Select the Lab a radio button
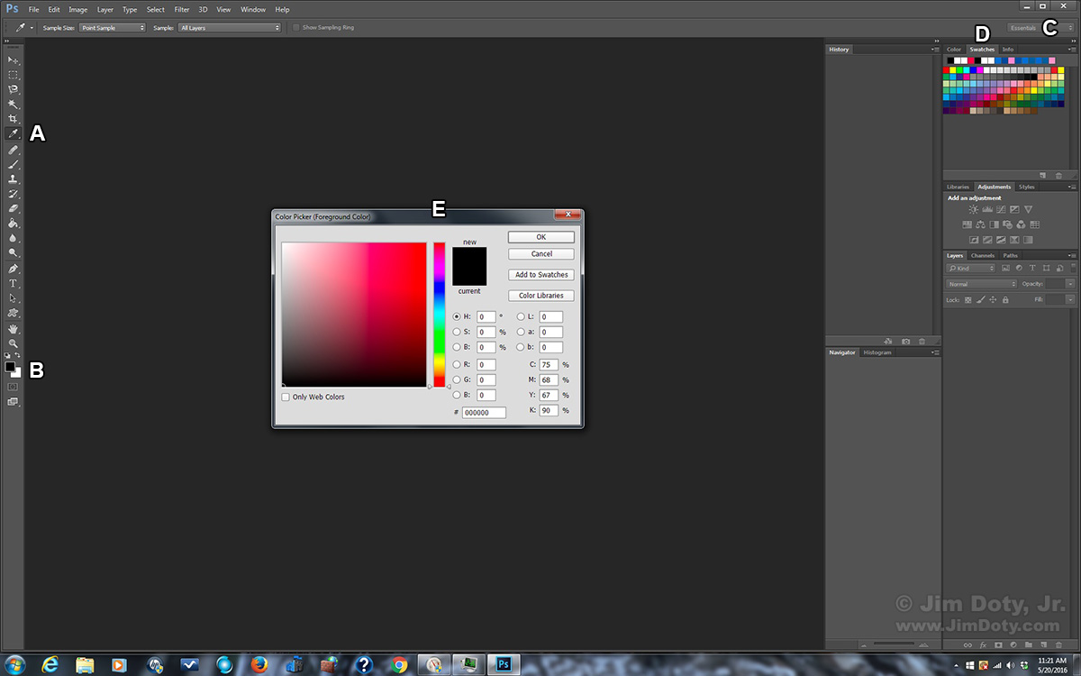 (x=521, y=333)
